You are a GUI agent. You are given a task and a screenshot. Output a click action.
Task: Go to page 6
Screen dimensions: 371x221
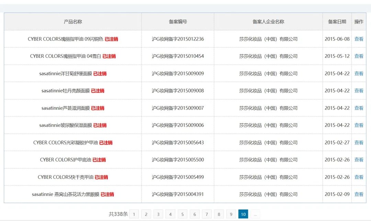coord(195,214)
